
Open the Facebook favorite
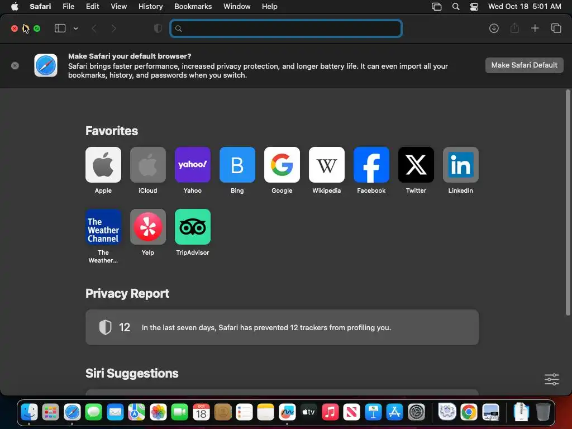371,165
